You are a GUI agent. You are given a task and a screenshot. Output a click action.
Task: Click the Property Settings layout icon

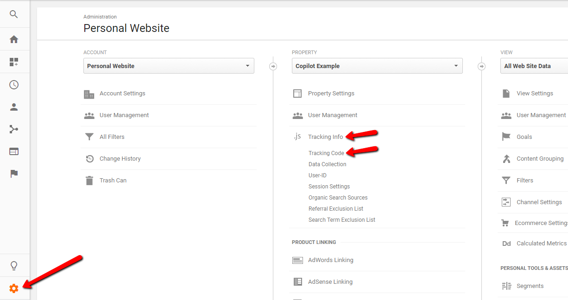pos(297,94)
